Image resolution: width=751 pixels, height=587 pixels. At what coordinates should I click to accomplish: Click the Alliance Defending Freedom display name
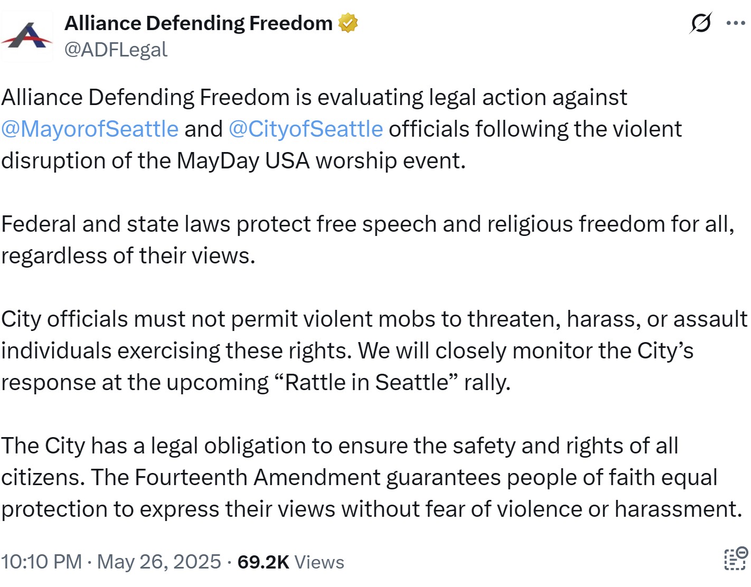(x=199, y=23)
